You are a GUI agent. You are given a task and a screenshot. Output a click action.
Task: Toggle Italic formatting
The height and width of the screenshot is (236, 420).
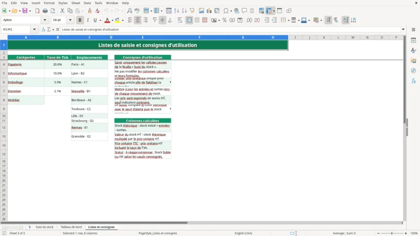(x=88, y=20)
